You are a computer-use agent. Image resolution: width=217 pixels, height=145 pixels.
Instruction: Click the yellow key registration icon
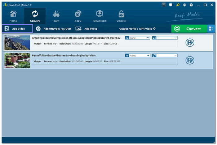click(178, 5)
